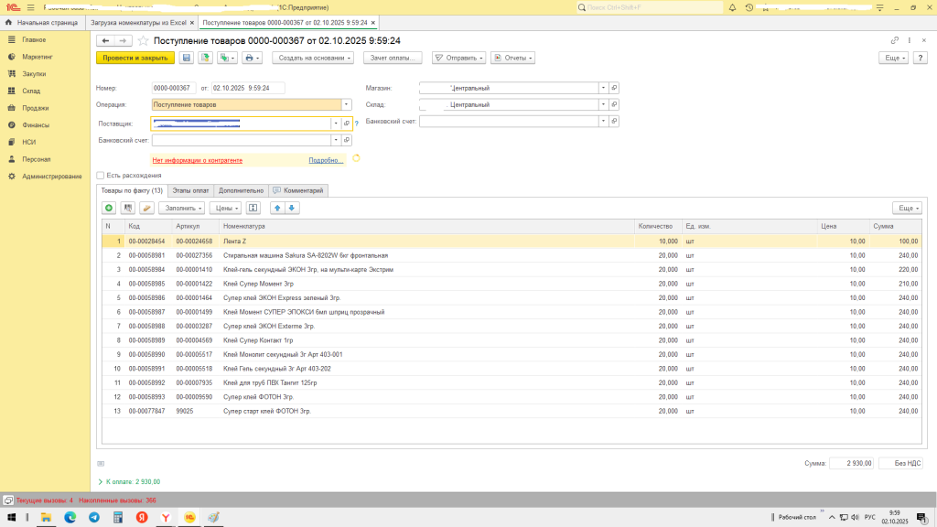Open main menu with hamburger icon
This screenshot has height=527, width=937.
click(x=30, y=7)
